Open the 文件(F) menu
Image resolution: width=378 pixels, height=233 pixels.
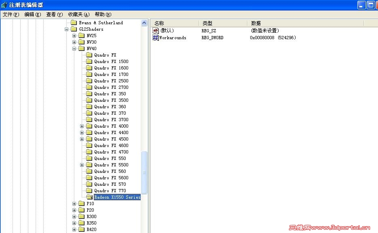click(11, 15)
